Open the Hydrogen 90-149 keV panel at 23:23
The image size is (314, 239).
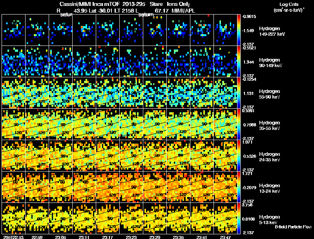pos(131,62)
